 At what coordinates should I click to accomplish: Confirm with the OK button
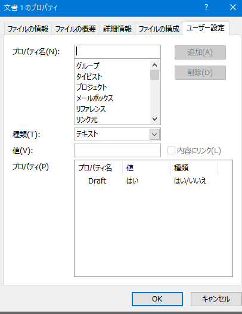(157, 299)
